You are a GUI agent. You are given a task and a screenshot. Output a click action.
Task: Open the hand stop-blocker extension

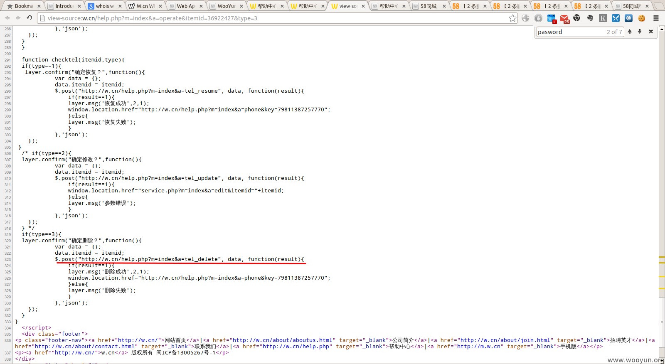coord(538,18)
